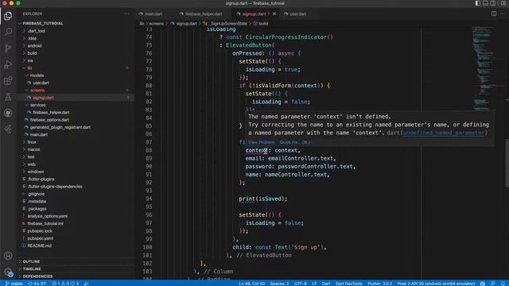Open the undefined_named_parameter link
Viewport: 509px width, 286px height.
[x=444, y=133]
